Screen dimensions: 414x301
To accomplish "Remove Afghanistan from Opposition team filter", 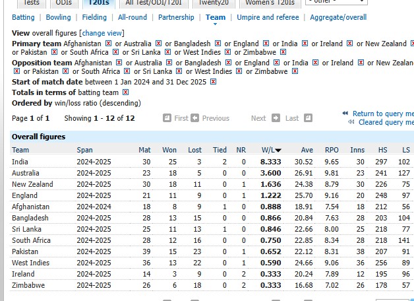I will 119,63.
